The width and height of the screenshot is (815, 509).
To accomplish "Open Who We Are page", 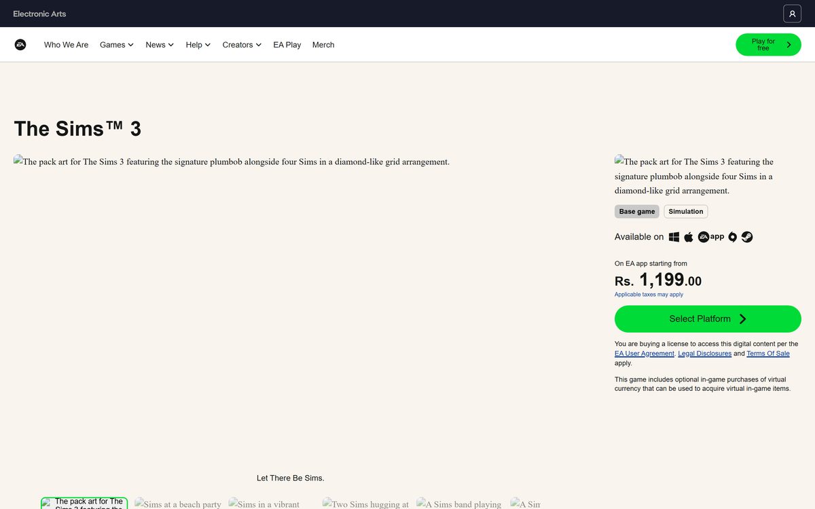I will [66, 45].
